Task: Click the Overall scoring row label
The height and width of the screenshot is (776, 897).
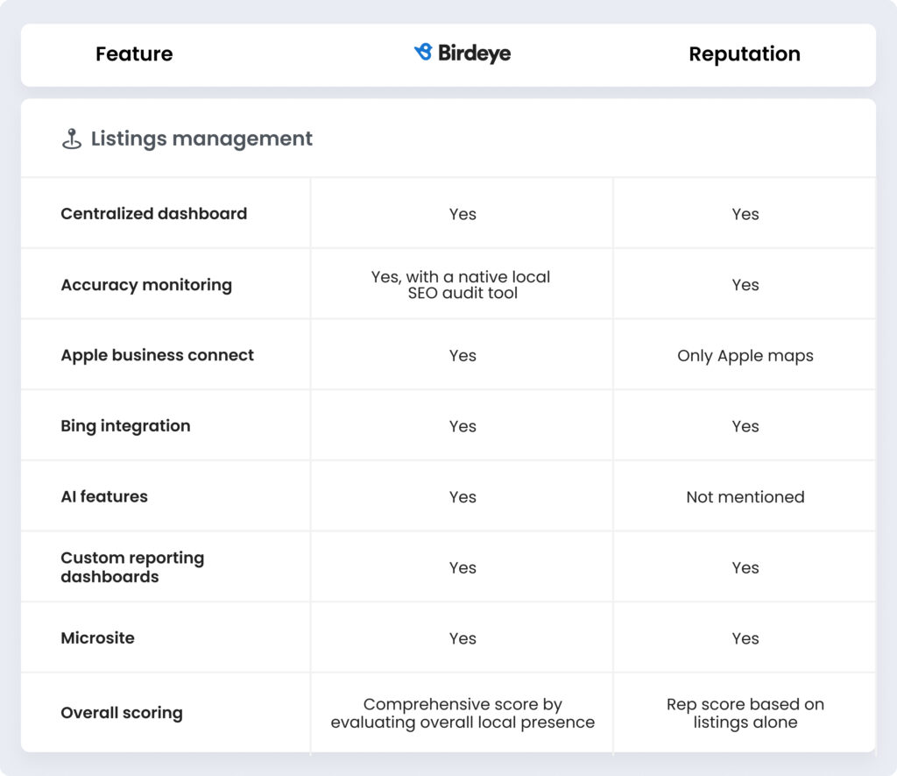Action: [121, 713]
